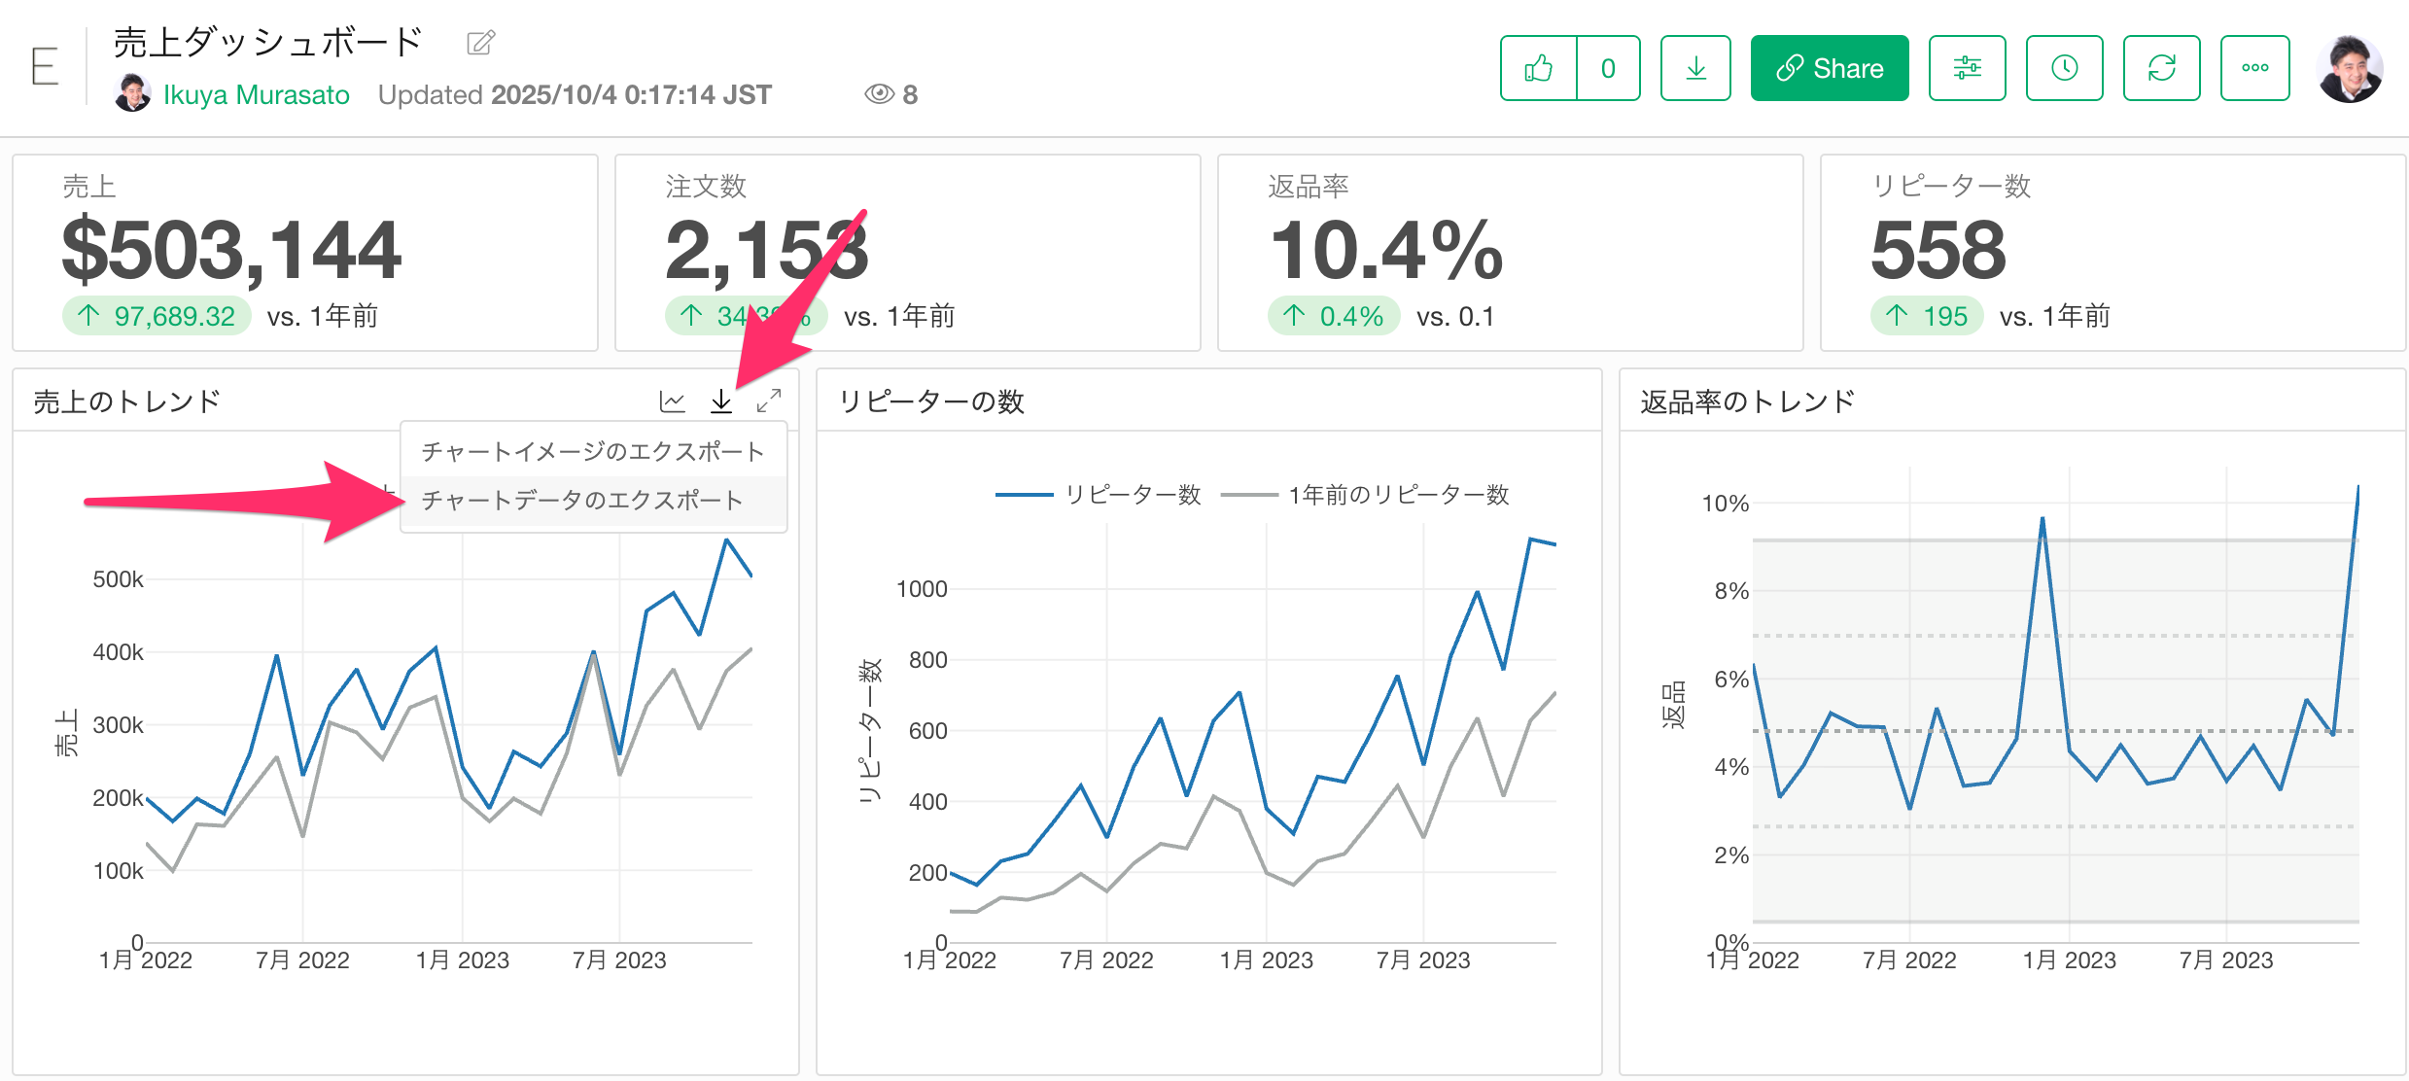
Task: Click the green Share button
Action: point(1829,68)
